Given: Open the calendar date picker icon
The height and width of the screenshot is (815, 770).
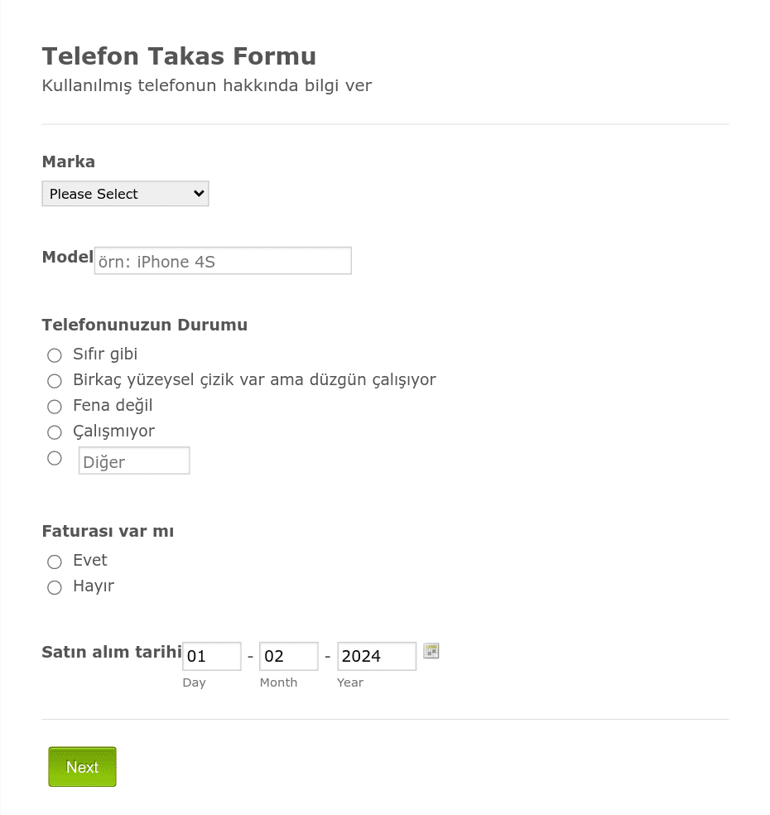Looking at the screenshot, I should (x=431, y=651).
